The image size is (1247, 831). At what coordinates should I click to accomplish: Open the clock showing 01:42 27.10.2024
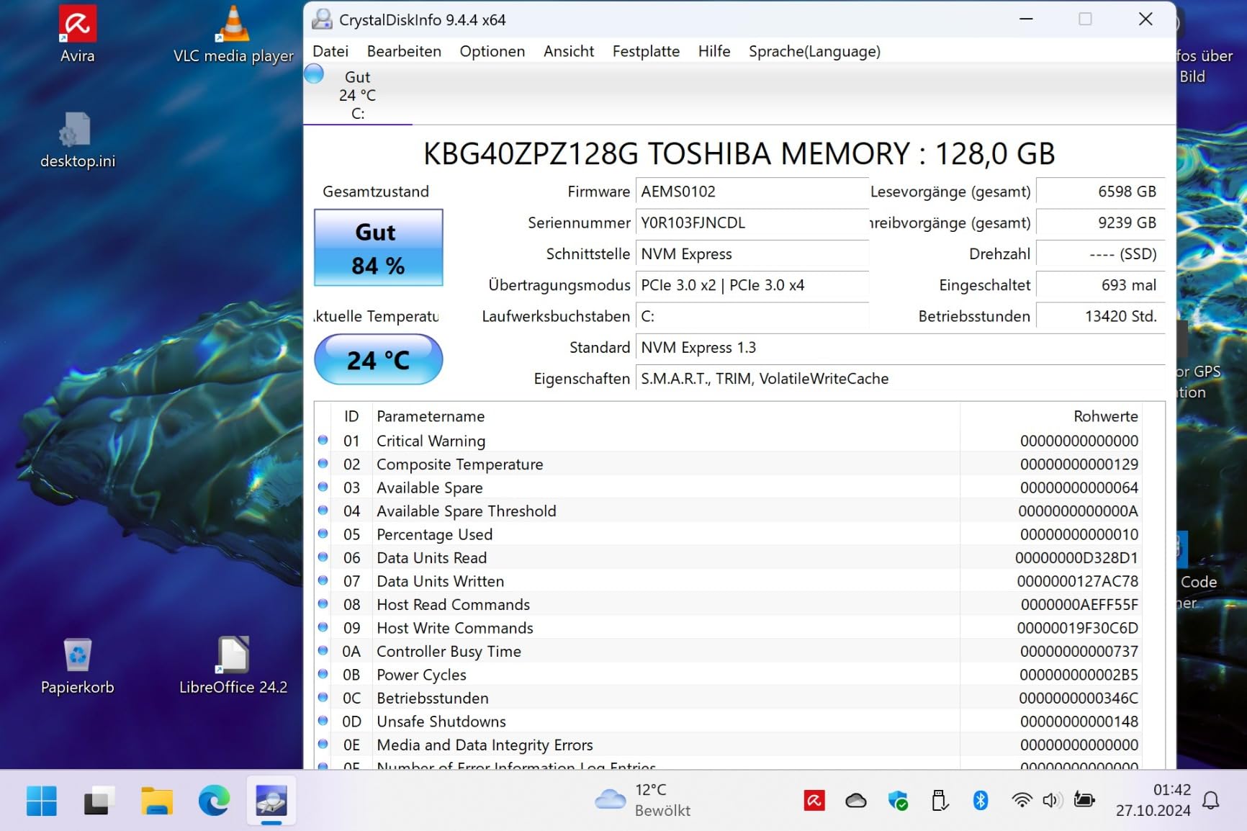pos(1153,800)
